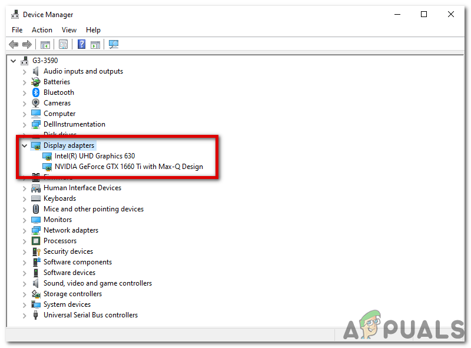Screen dimensions: 471x348
Task: Click the Help question mark toolbar icon
Action: pos(81,44)
